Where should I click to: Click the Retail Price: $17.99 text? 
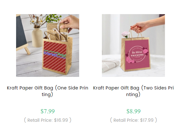[133, 120]
